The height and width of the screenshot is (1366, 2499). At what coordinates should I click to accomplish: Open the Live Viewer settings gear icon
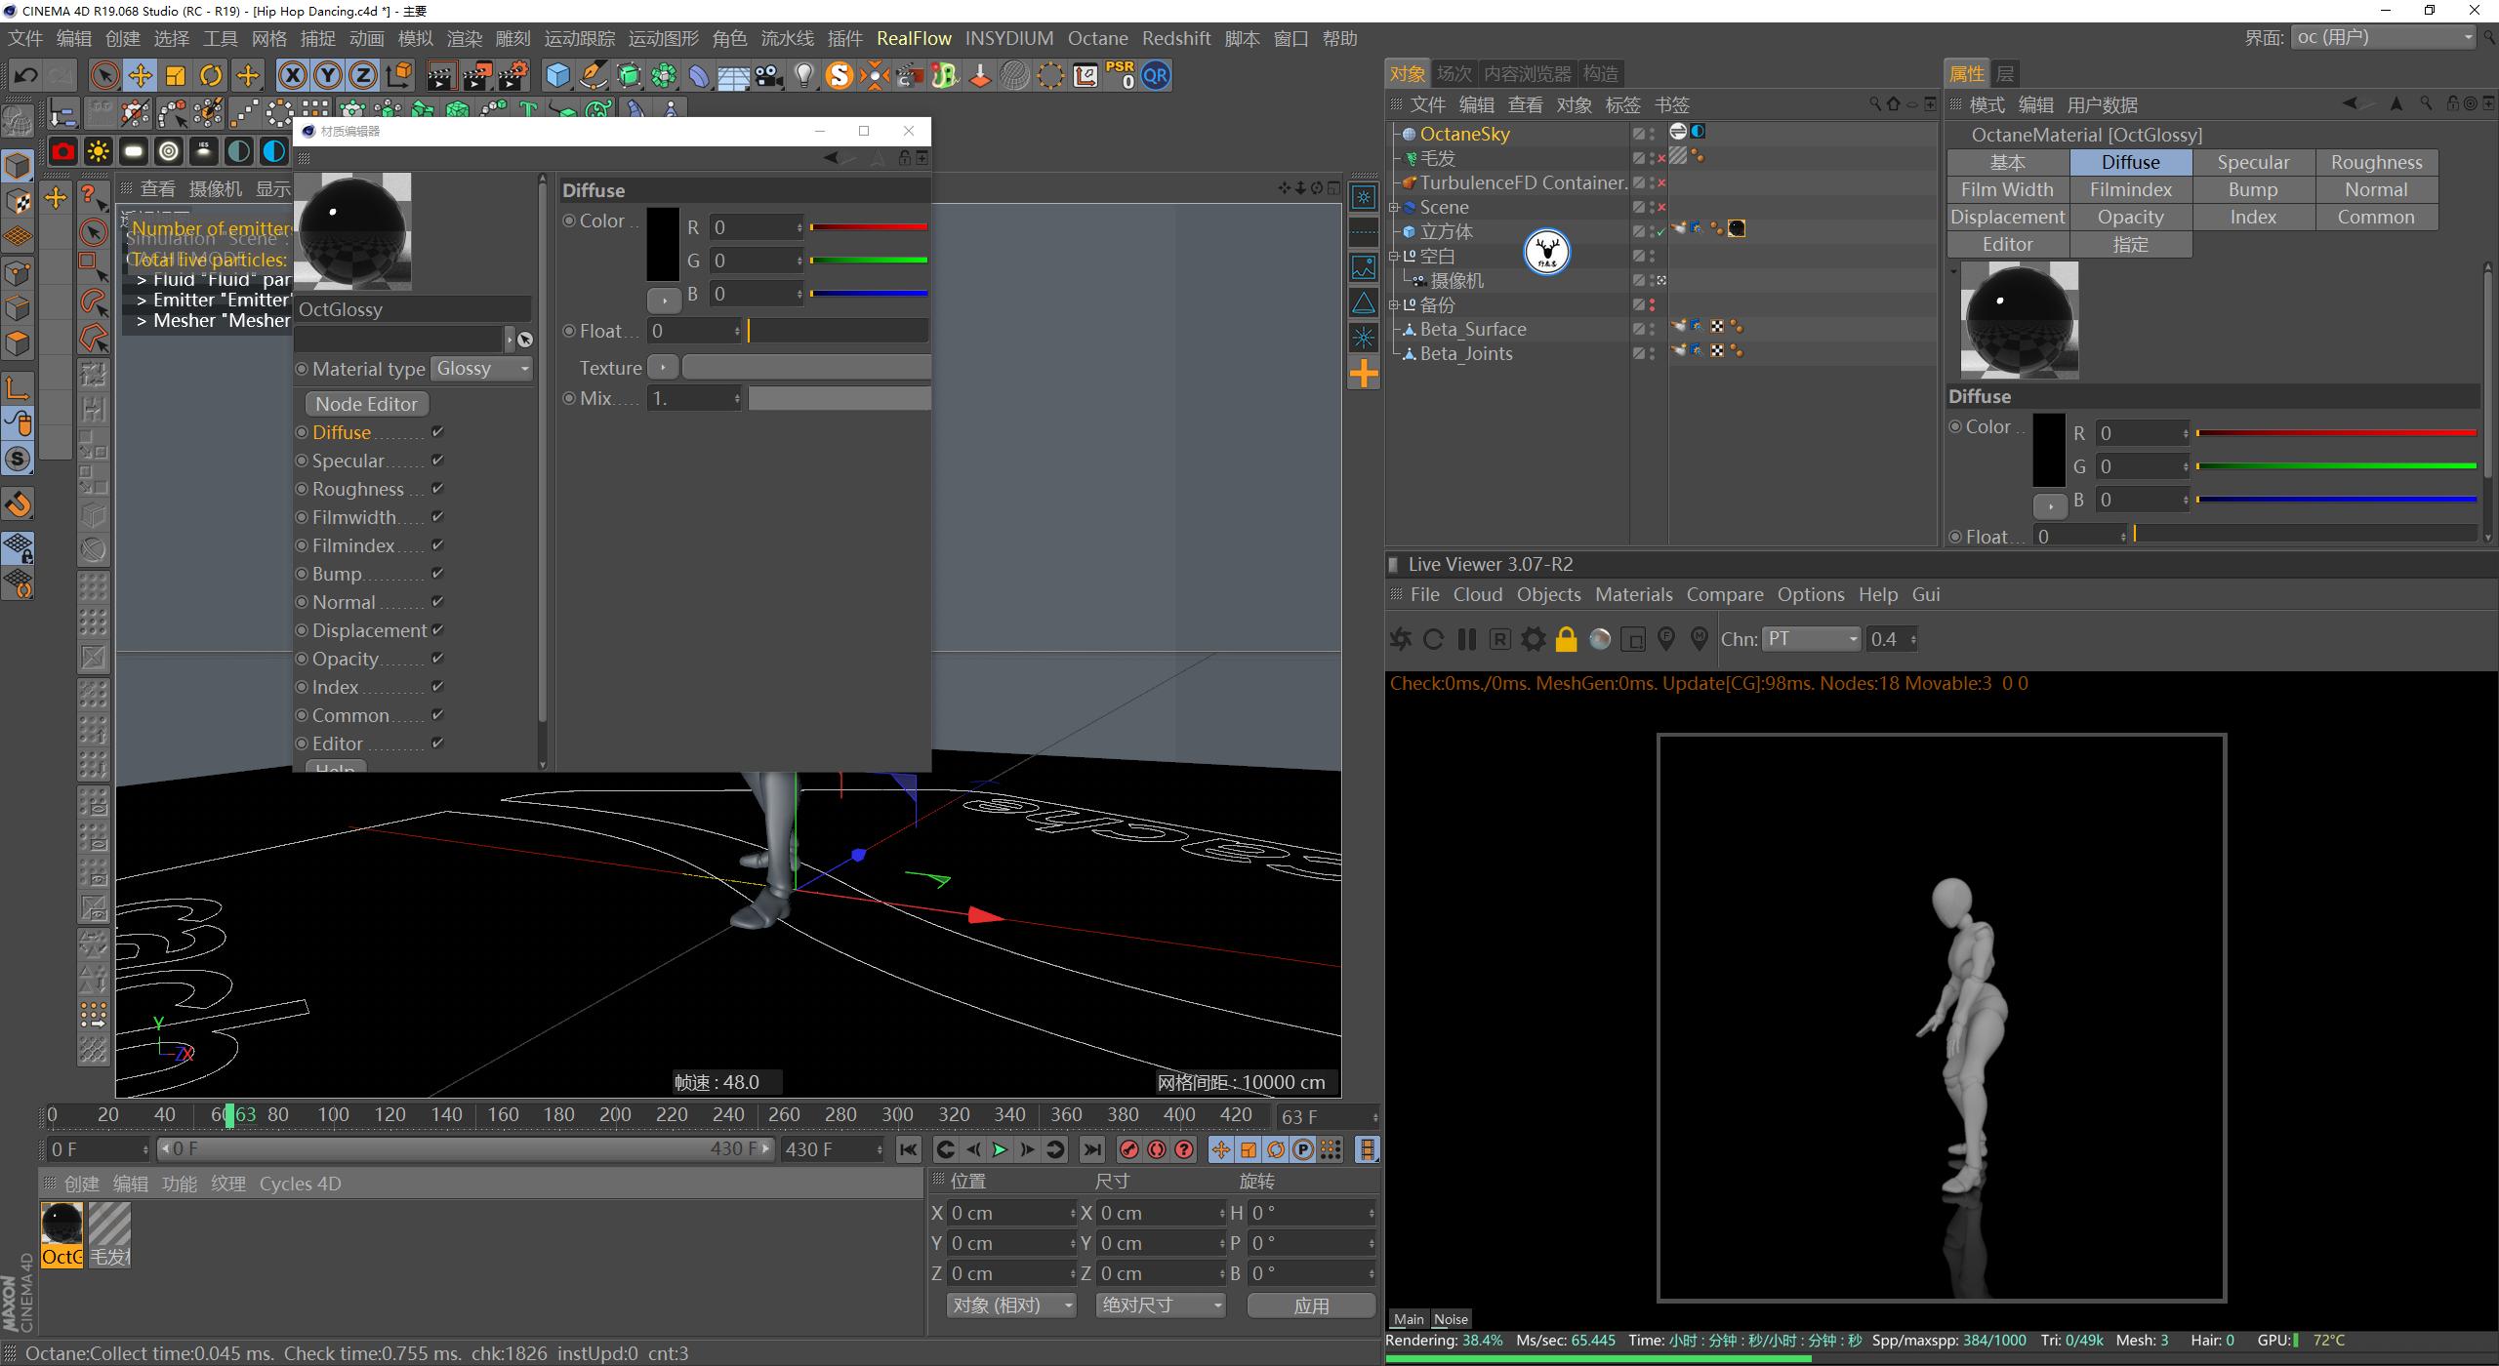click(1533, 639)
